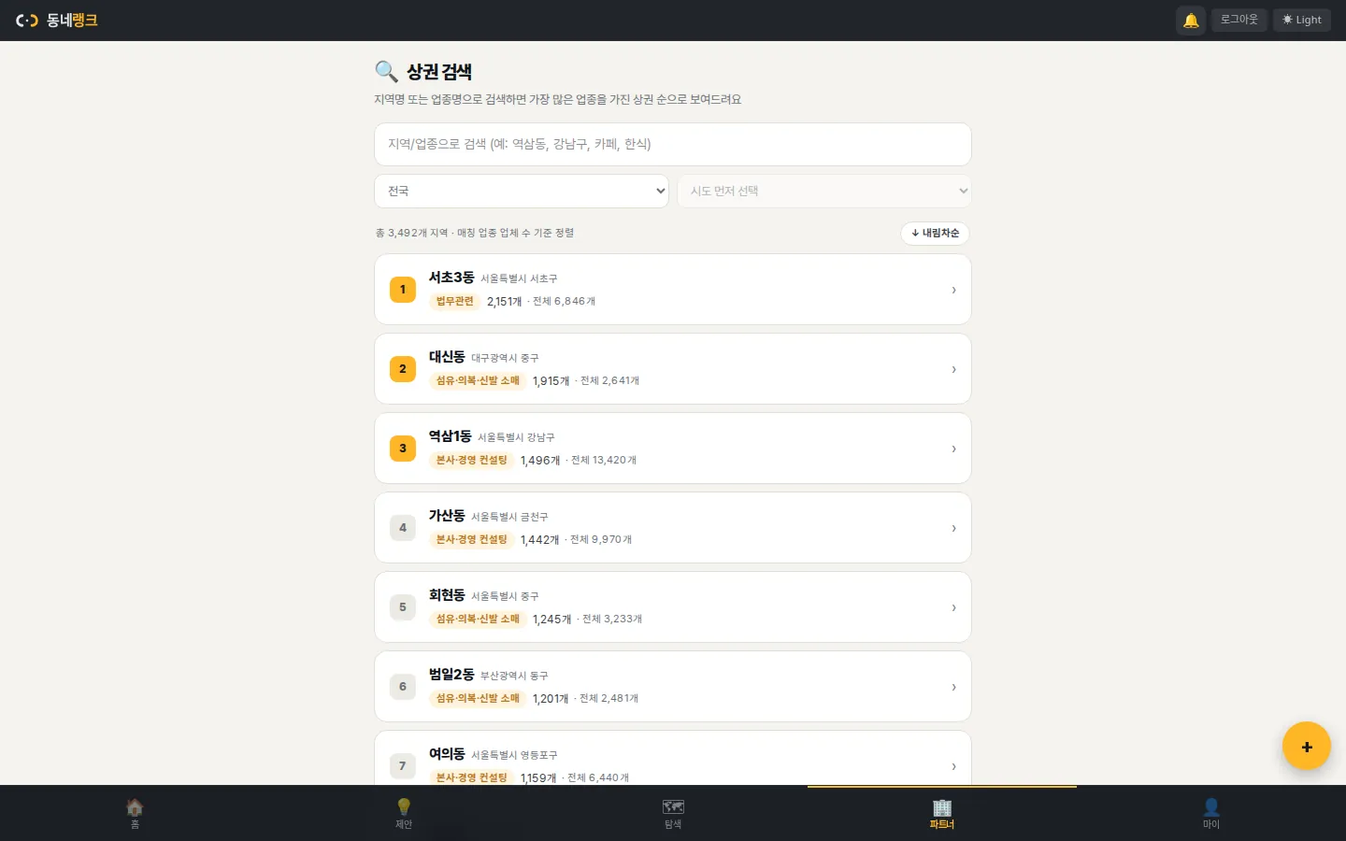This screenshot has width=1346, height=841.
Task: Go to 제안 tab in bottom navigation
Action: (x=404, y=813)
